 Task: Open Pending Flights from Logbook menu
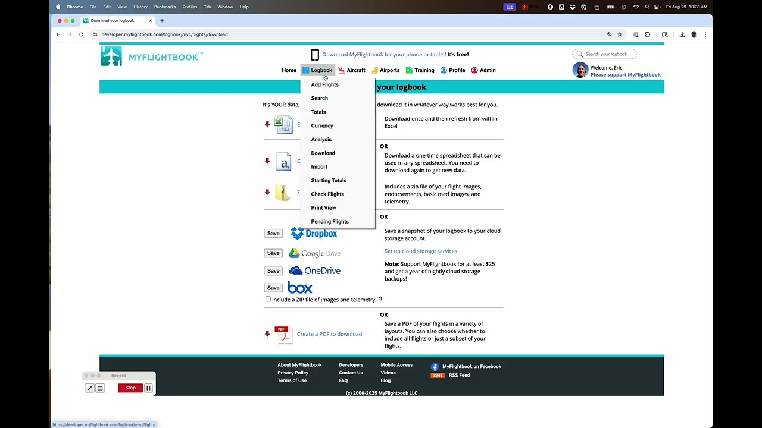pos(330,221)
